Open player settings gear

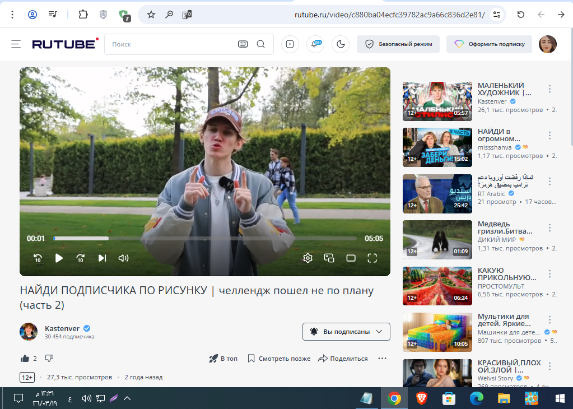point(308,258)
